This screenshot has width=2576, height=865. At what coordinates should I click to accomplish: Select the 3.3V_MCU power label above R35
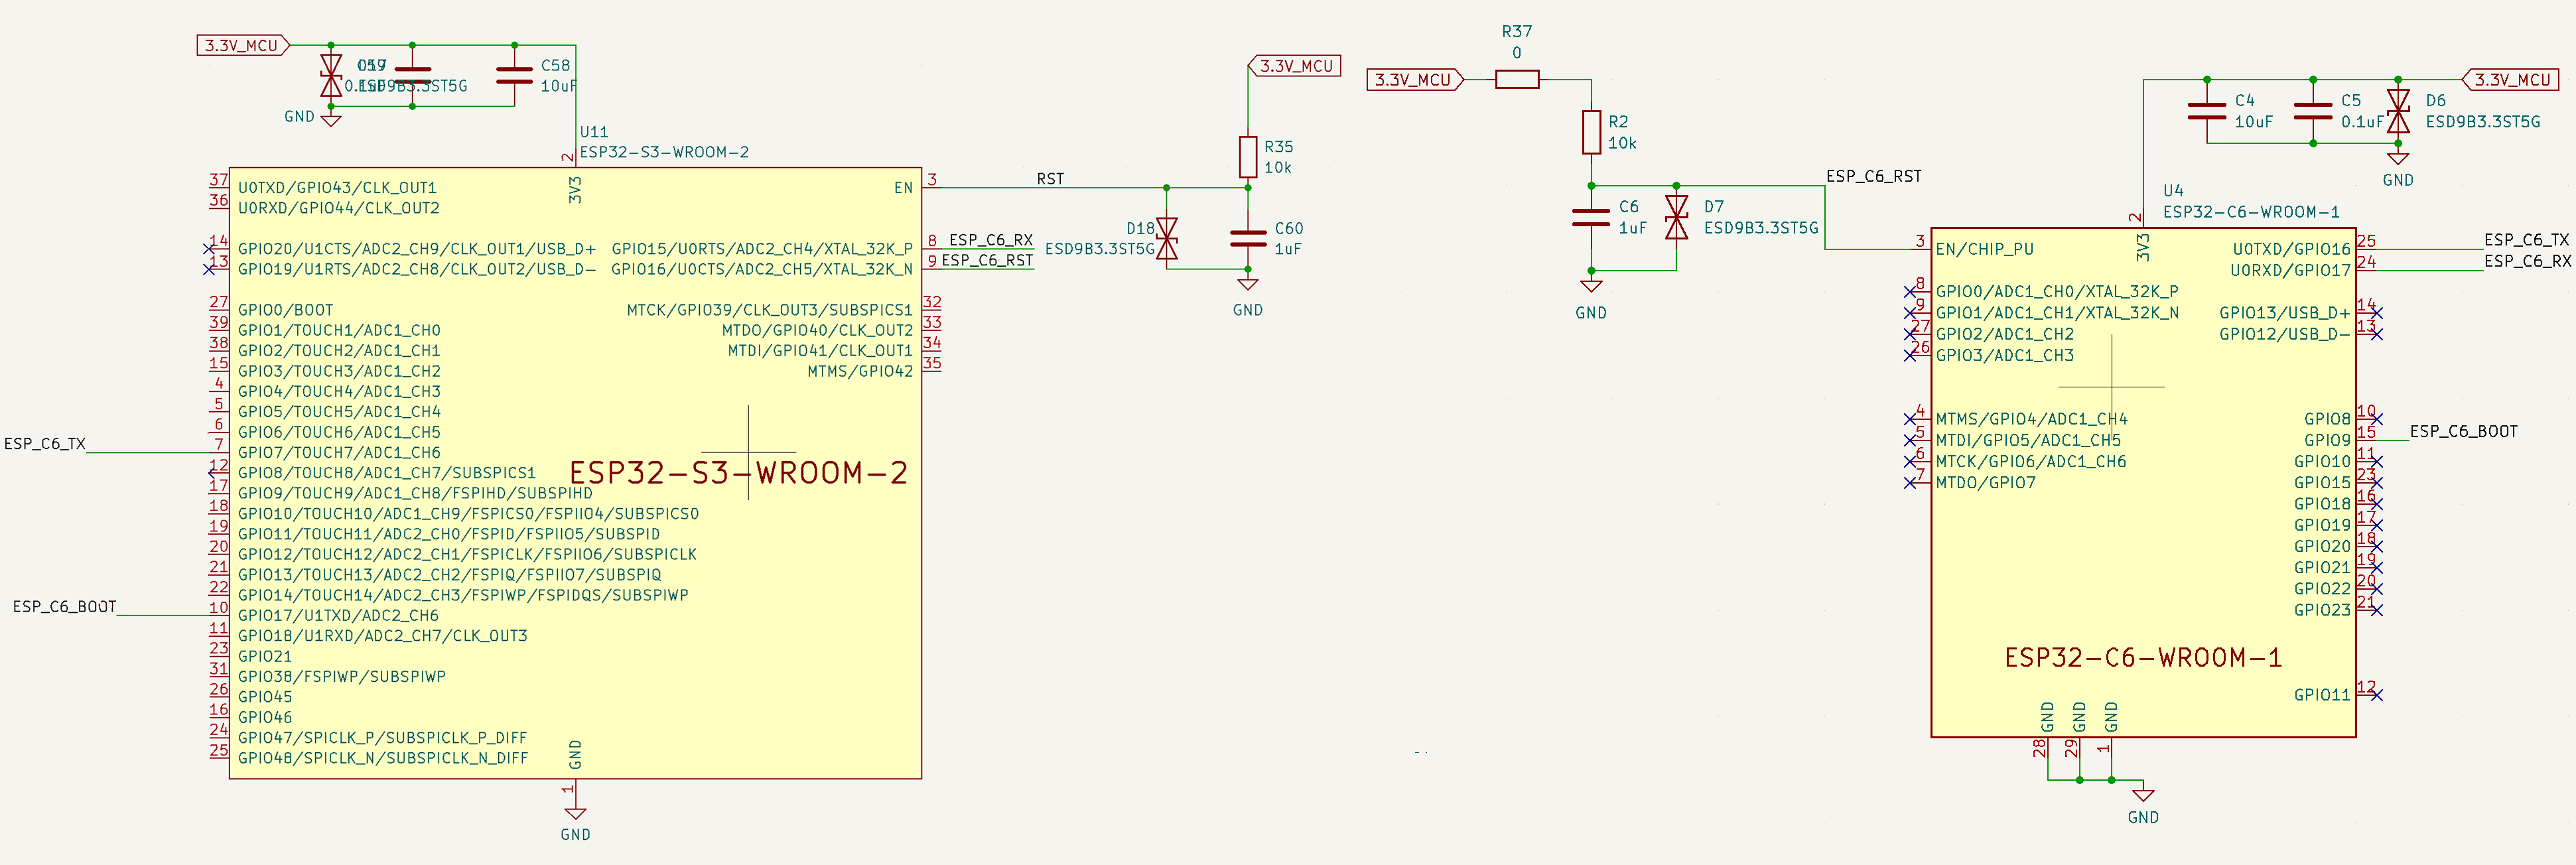click(x=1295, y=66)
